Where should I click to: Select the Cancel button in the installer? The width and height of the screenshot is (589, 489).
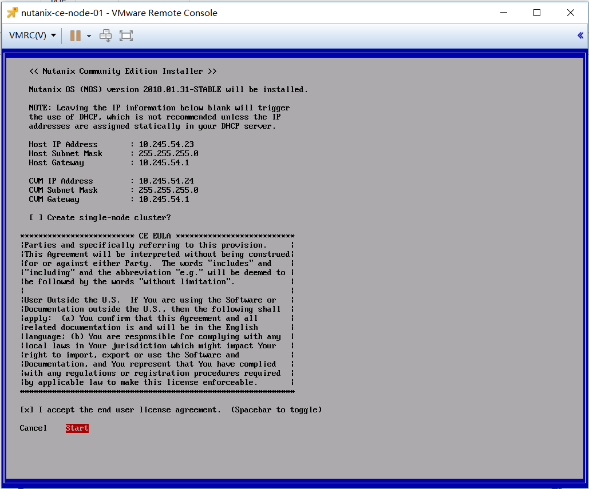pos(33,428)
